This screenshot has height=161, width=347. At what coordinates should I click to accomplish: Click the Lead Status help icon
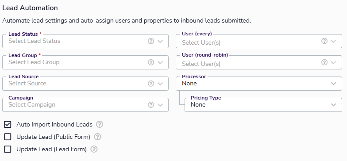(x=150, y=41)
